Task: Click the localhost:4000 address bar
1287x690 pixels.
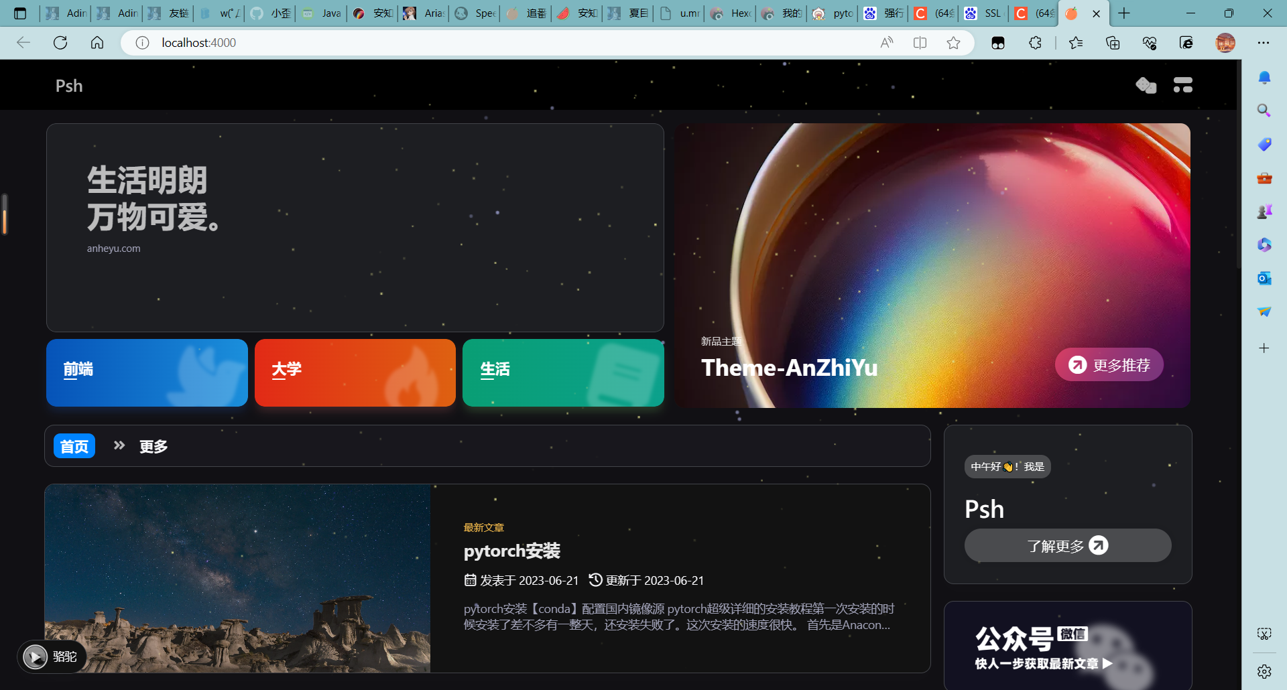Action: [x=469, y=43]
